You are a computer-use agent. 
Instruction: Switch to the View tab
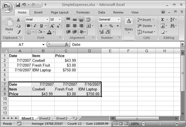(135, 12)
